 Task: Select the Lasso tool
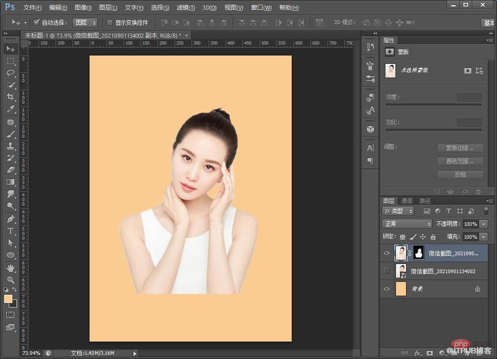click(x=11, y=73)
